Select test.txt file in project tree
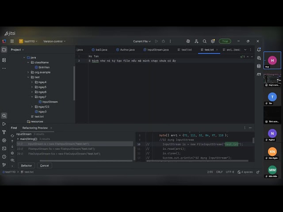The image size is (283, 212). pos(37,117)
